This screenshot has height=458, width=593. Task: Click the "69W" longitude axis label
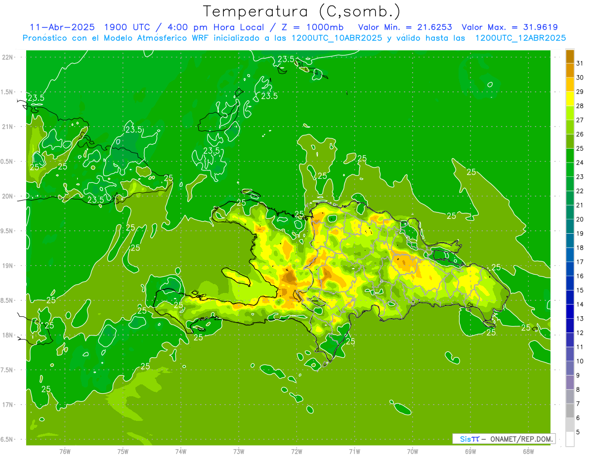(470, 452)
